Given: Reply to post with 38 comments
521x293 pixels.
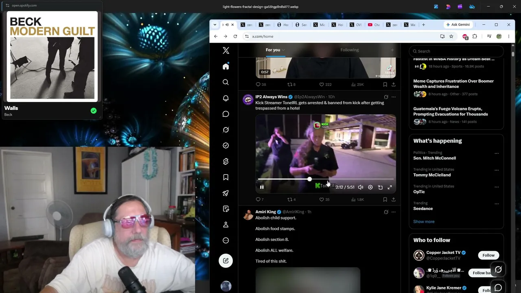Looking at the screenshot, I should pos(260,84).
